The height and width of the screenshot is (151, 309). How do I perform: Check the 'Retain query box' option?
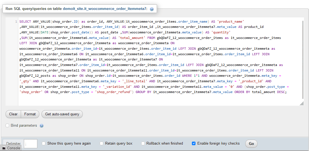(x=102, y=144)
